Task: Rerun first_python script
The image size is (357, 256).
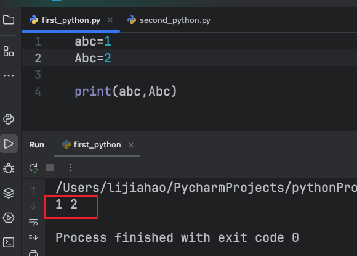Action: click(x=34, y=168)
